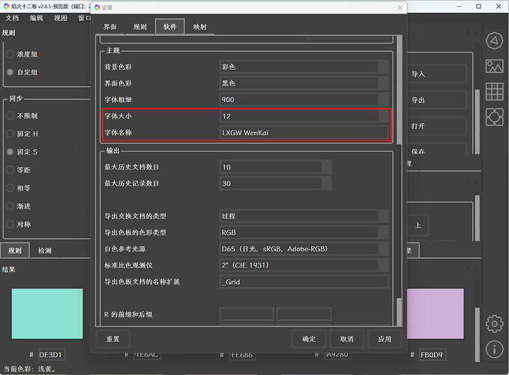The height and width of the screenshot is (375, 509).
Task: Select the color depot icon in sidebar
Action: click(x=494, y=117)
